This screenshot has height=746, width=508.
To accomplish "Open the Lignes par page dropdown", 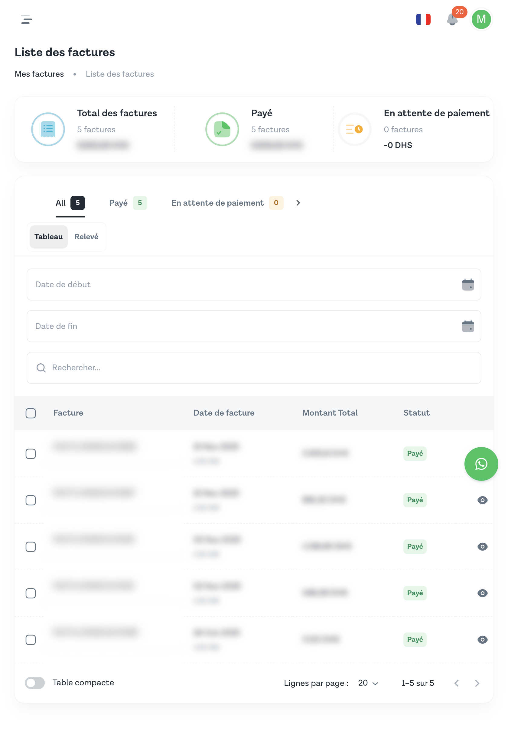I will (x=368, y=683).
